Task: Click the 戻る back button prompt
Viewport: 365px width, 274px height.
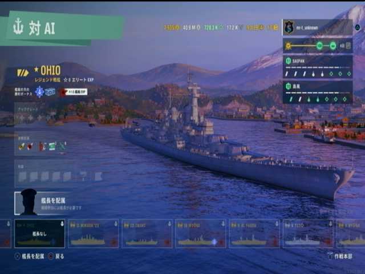Action: 56,256
